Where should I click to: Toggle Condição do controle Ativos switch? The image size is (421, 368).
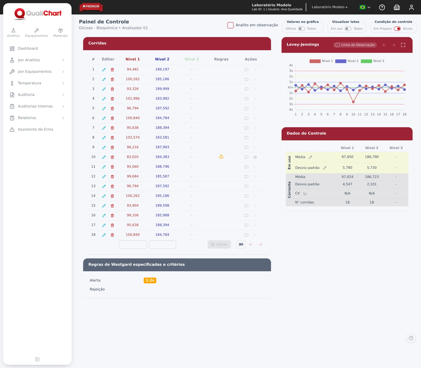coord(397,29)
